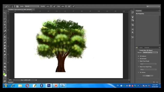164x92 pixels.
Task: Select the Zoom tool
Action: point(5,70)
